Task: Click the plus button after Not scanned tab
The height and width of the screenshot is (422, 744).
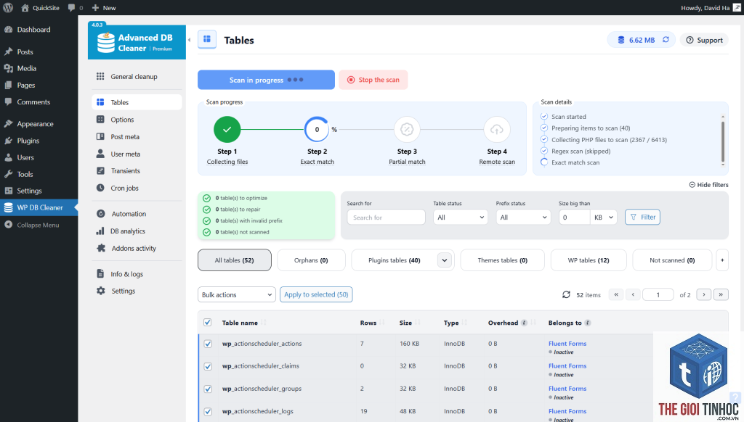Action: pos(722,260)
